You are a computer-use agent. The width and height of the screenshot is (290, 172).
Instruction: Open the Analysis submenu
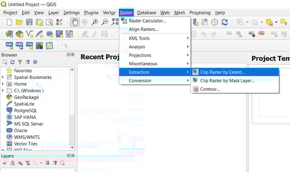pos(155,47)
